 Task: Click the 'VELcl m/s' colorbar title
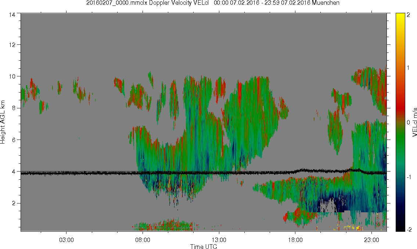tap(414, 122)
